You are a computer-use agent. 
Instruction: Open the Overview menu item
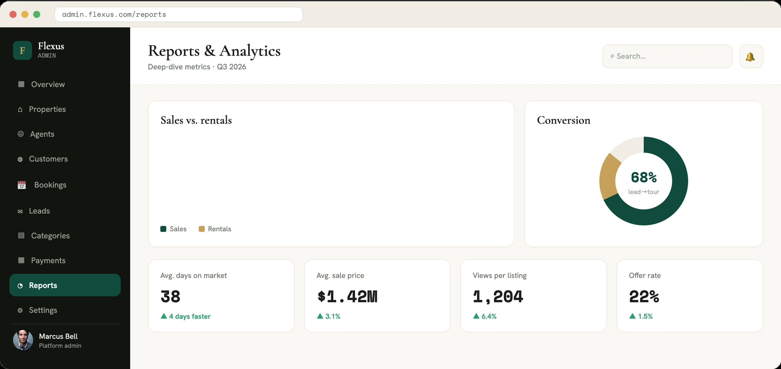coord(65,84)
